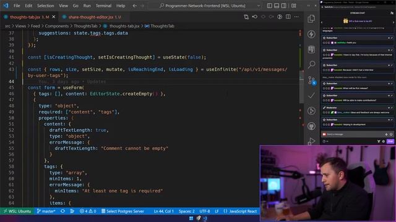The height and width of the screenshot is (222, 396).
Task: Open the Terminal menu
Action: 103,6
